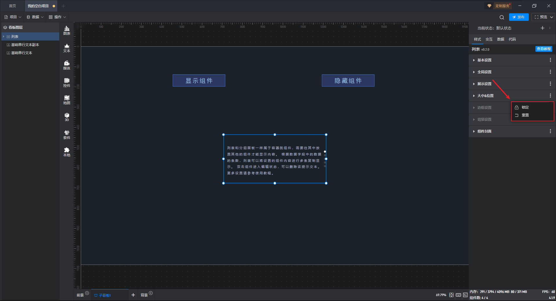Open the 项目 dropdown menu
Screen dimensions: 556x301
13,17
